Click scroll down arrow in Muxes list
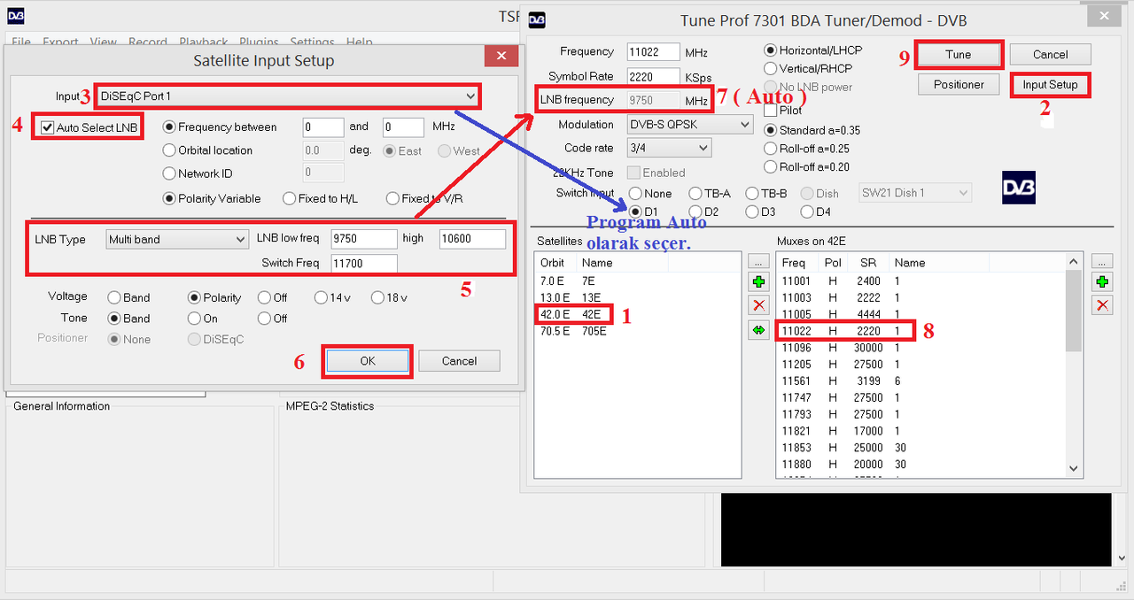Viewport: 1134px width, 600px height. coord(1074,469)
